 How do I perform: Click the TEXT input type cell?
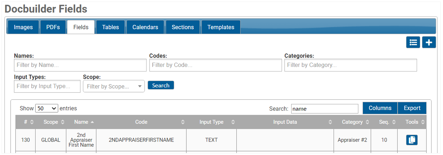click(x=211, y=140)
